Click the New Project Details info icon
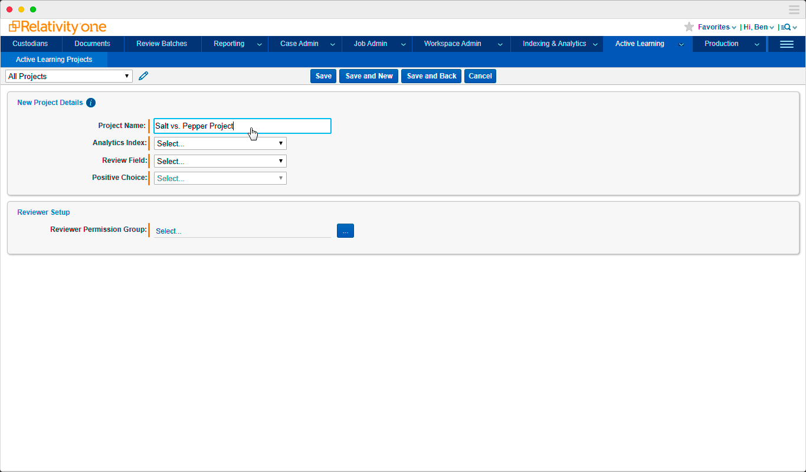 (90, 103)
